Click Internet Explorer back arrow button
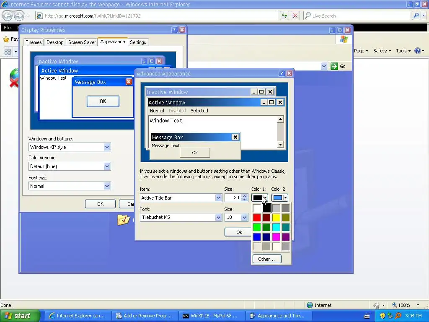429x322 pixels. coord(8,16)
